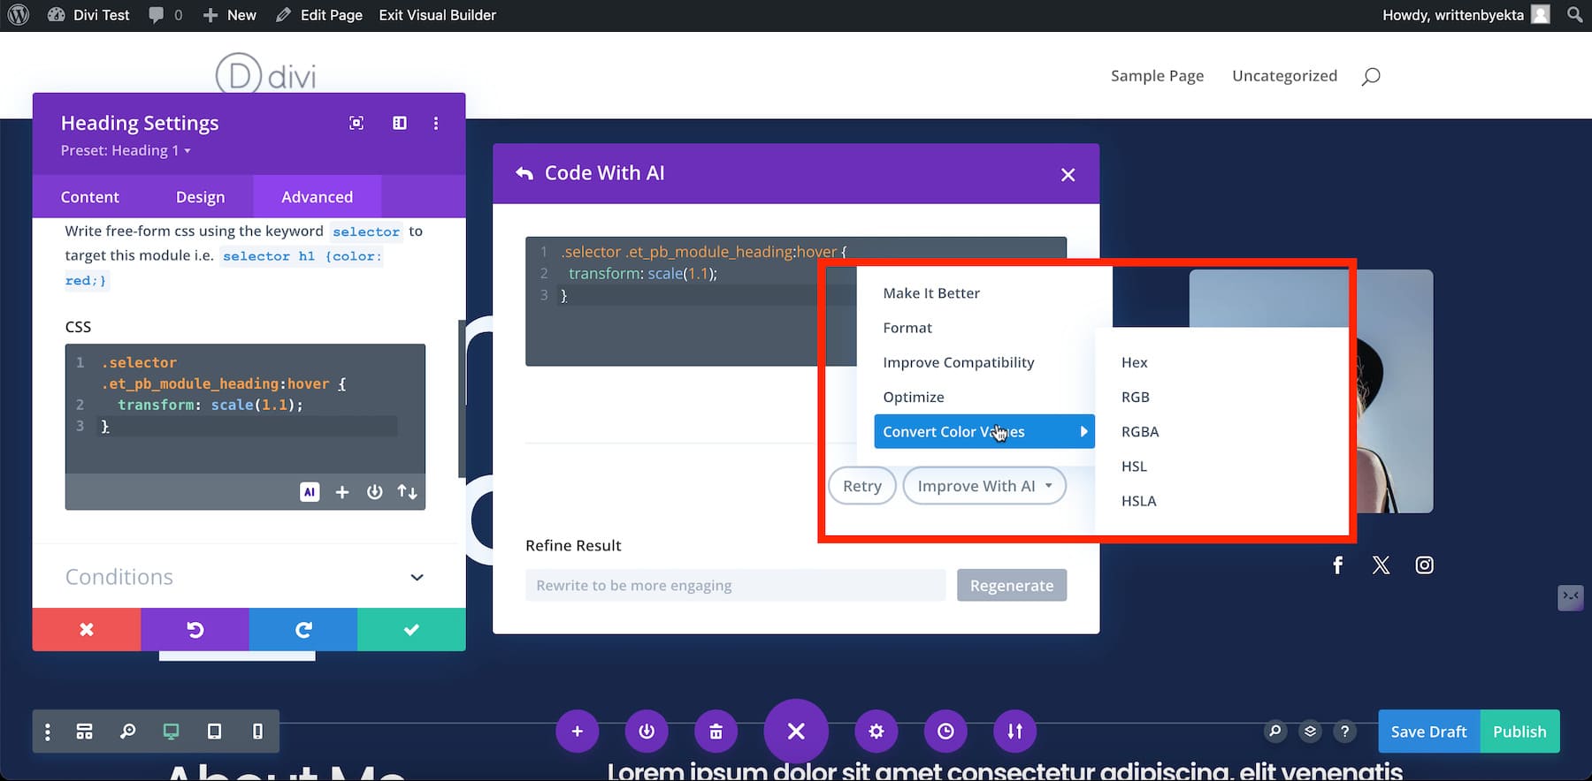The width and height of the screenshot is (1592, 781).
Task: Click the blue redo button
Action: (303, 629)
